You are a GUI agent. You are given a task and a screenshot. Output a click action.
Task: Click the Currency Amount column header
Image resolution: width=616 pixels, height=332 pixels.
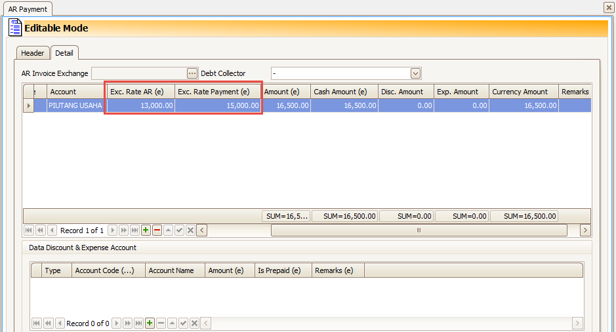tap(524, 92)
